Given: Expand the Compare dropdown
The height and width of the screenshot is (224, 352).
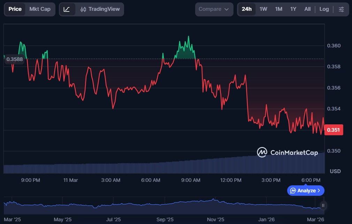Looking at the screenshot, I should pyautogui.click(x=214, y=9).
